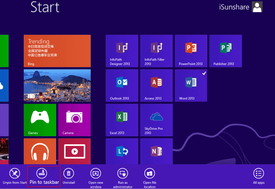275x189 pixels.
Task: Launch the Publisher 2013 tile
Action: [225, 51]
